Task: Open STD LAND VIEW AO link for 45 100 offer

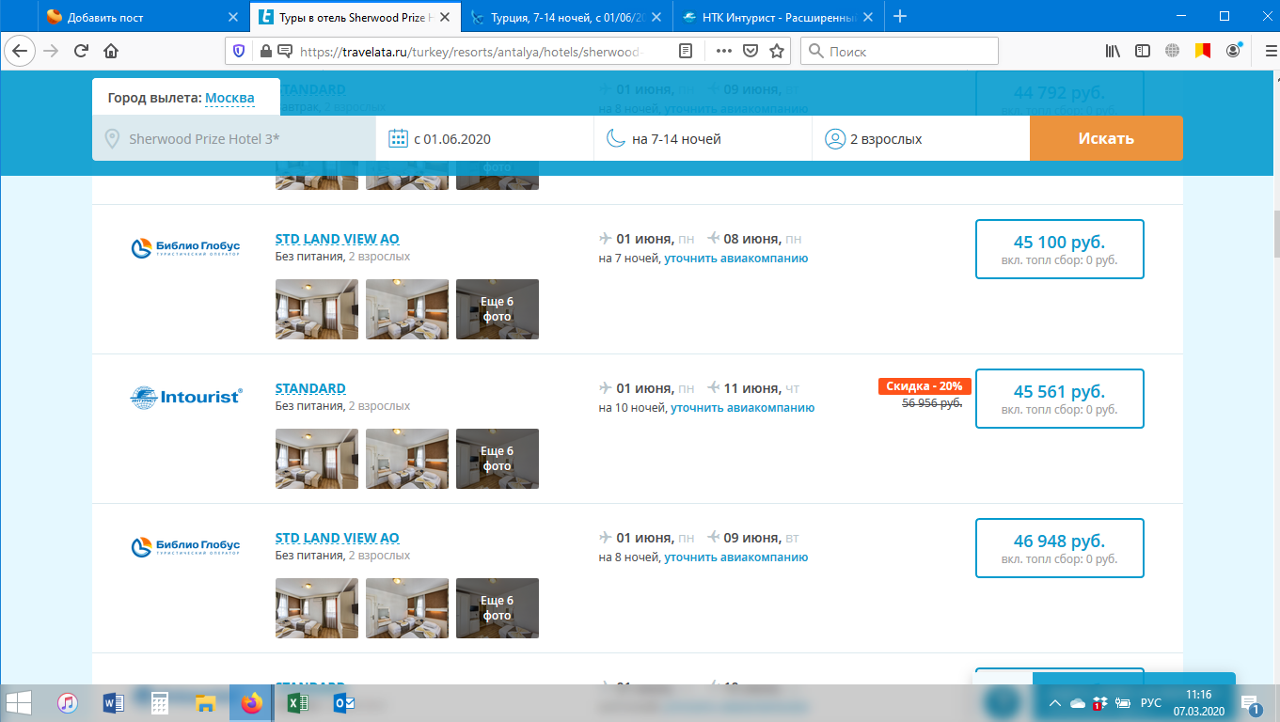Action: coord(337,239)
